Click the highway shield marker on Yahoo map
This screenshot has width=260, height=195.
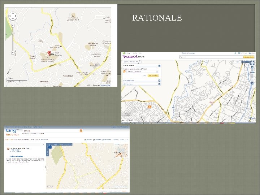click(166, 113)
